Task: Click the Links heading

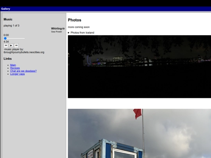Action: (x=7, y=59)
